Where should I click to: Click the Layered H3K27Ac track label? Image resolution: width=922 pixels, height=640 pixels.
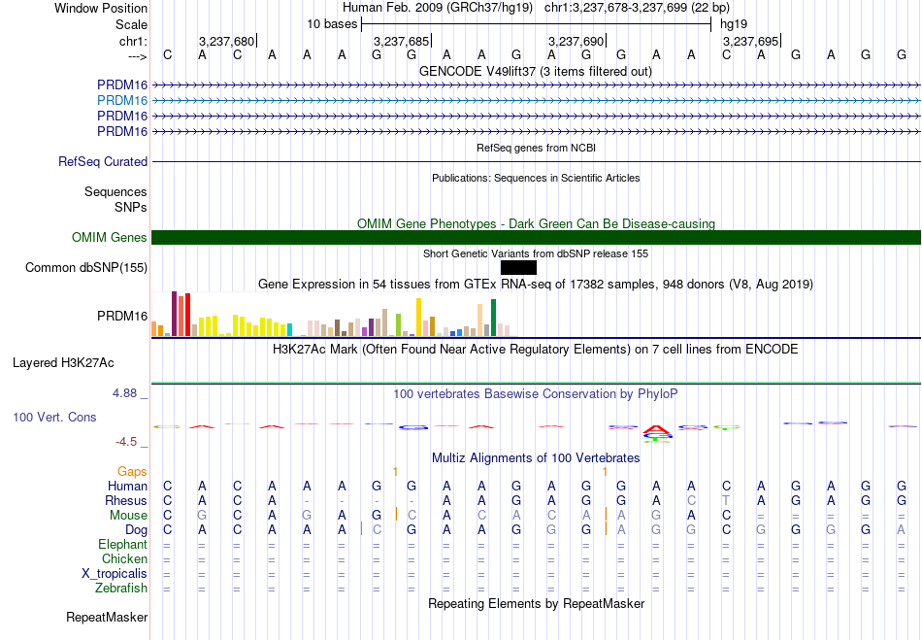(63, 363)
